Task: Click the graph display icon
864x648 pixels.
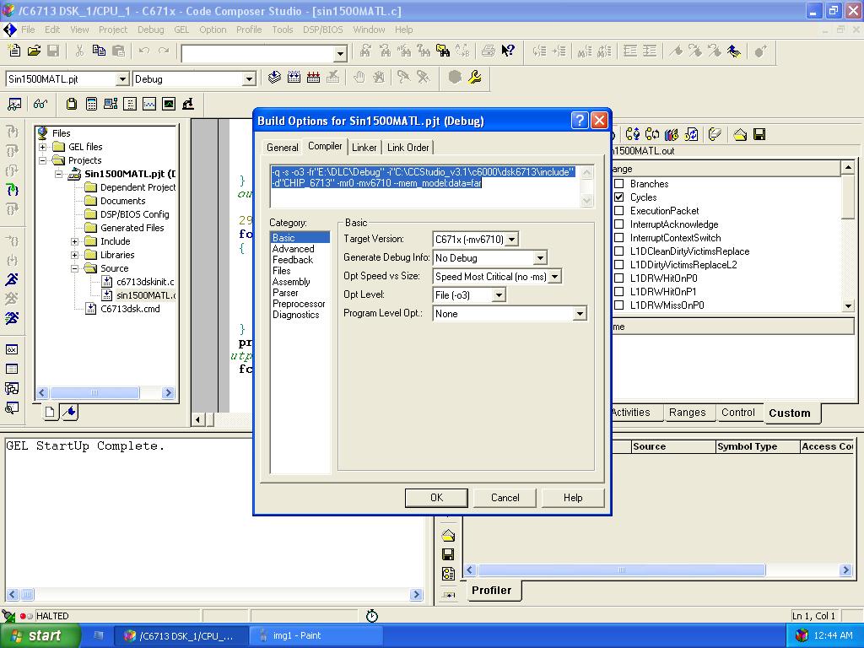Action: click(149, 104)
